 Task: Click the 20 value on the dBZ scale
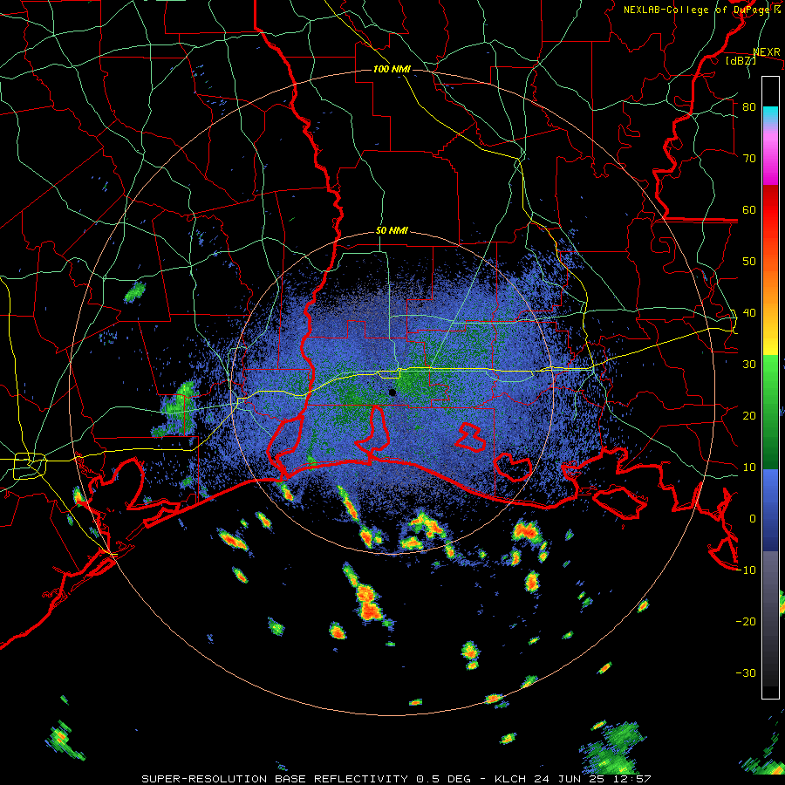(x=749, y=416)
